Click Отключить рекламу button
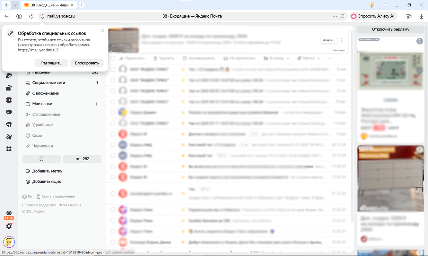Screen dimensions: 428x256 click(390, 29)
